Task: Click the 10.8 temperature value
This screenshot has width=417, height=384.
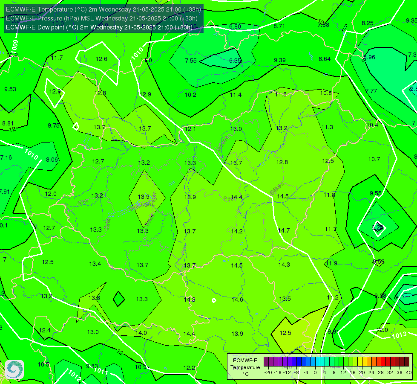Action: (326, 93)
